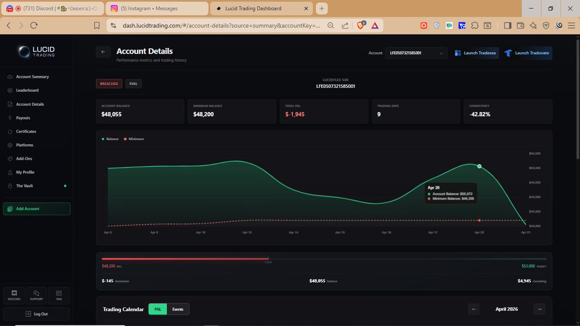Open Brave Rewards triangle icon
The width and height of the screenshot is (580, 326).
coord(375,26)
